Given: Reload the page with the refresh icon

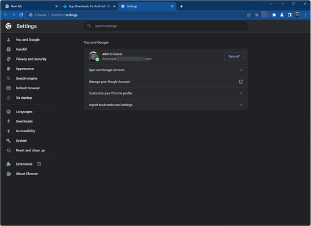Looking at the screenshot, I should [21, 15].
